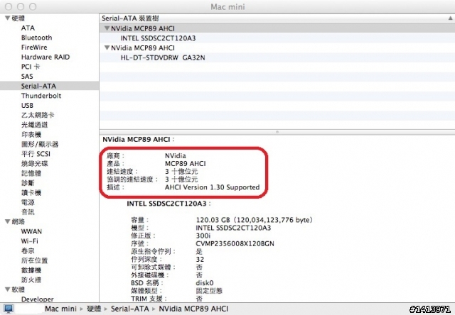
Task: Select 印表機 in the sidebar
Action: (x=31, y=135)
